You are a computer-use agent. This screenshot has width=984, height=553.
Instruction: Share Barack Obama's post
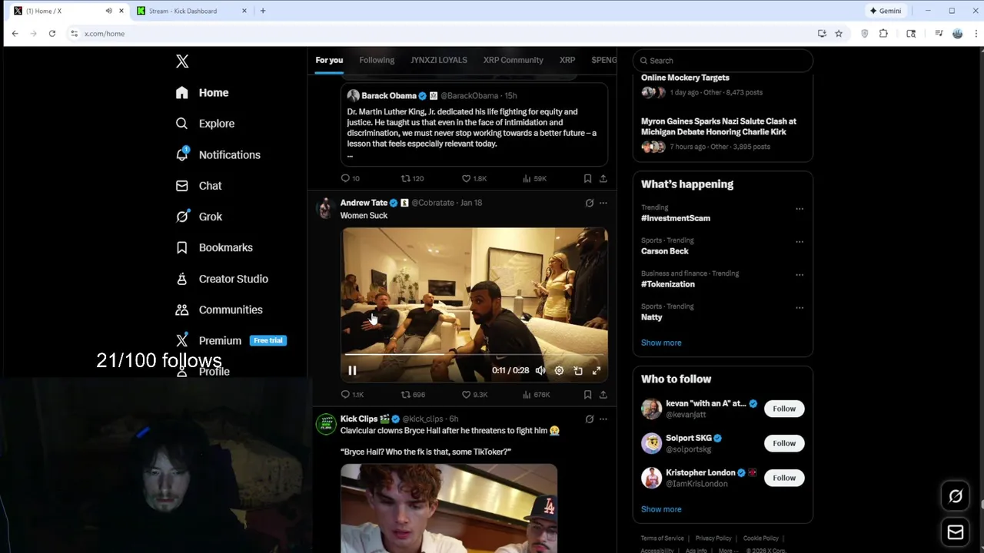[x=603, y=178]
